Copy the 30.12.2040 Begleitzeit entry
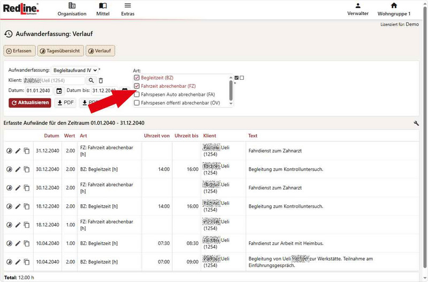 pos(27,169)
